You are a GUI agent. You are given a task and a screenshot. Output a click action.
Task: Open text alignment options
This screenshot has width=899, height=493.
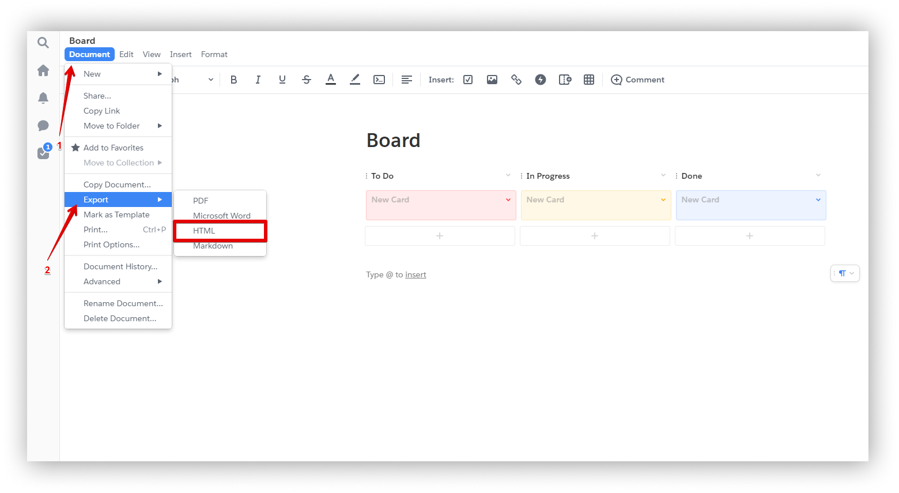tap(407, 80)
